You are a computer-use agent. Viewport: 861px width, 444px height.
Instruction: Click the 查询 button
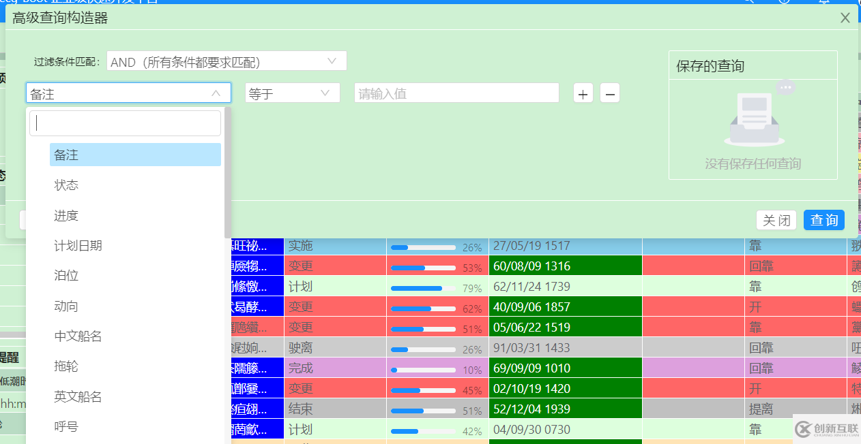[824, 220]
